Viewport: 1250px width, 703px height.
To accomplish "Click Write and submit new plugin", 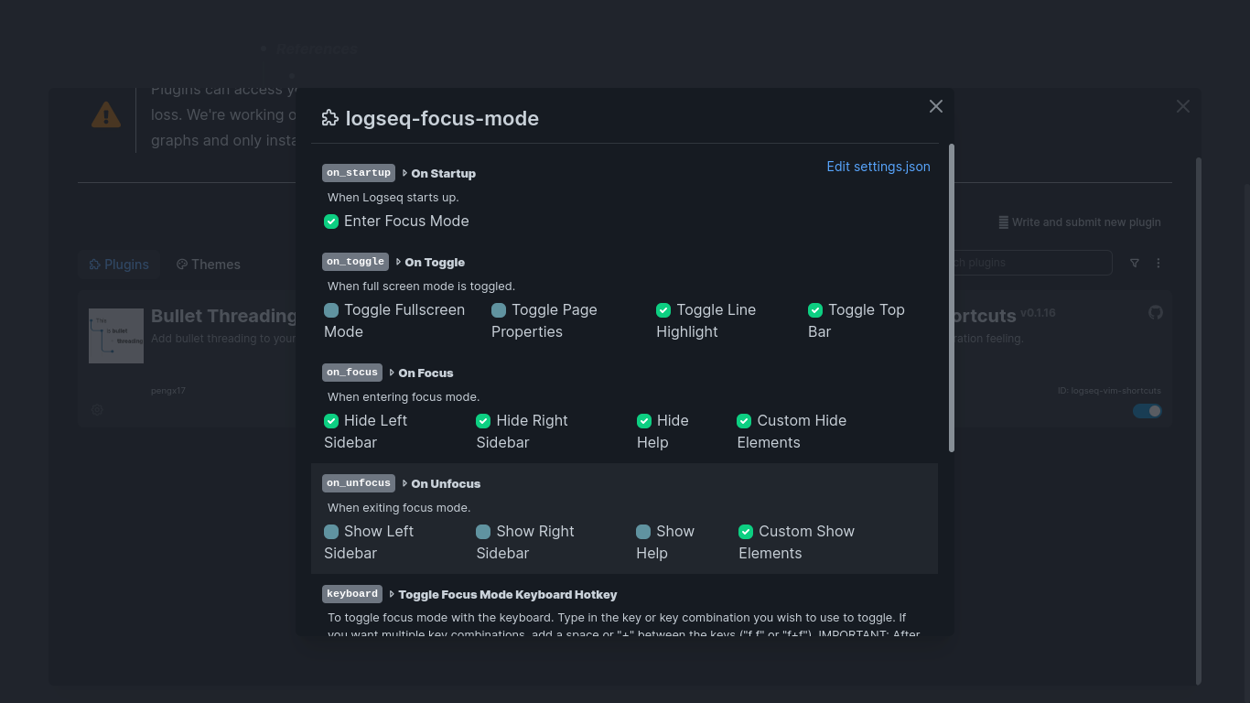I will point(1079,222).
